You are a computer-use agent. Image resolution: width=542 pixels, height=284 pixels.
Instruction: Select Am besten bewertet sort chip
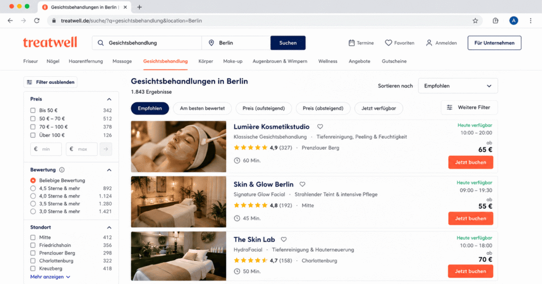coord(202,108)
